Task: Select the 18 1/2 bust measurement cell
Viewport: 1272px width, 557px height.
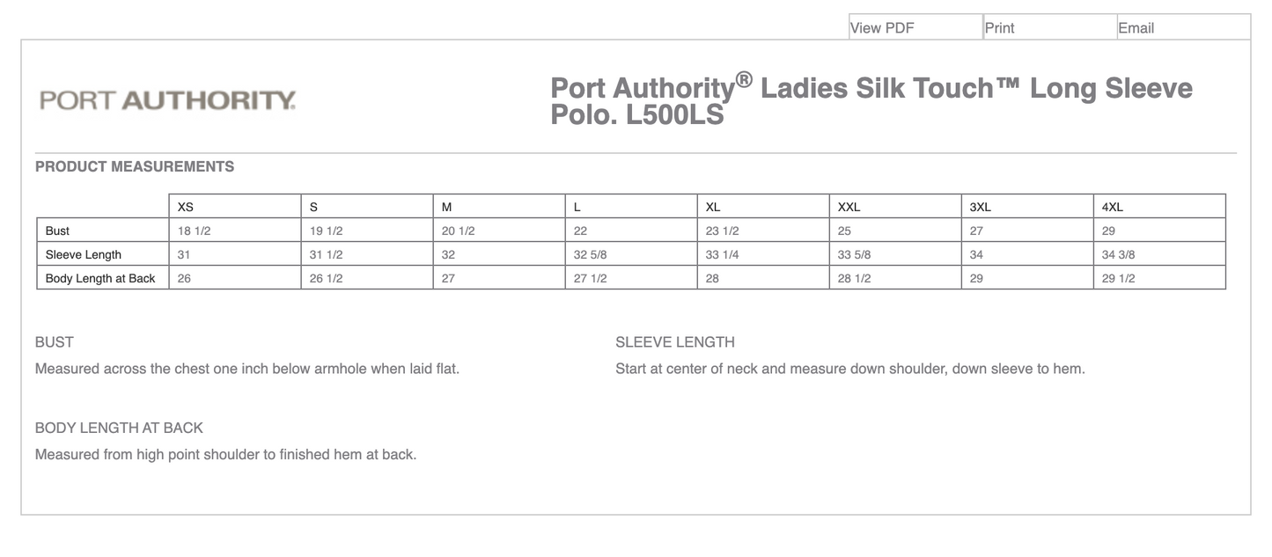Action: 193,230
